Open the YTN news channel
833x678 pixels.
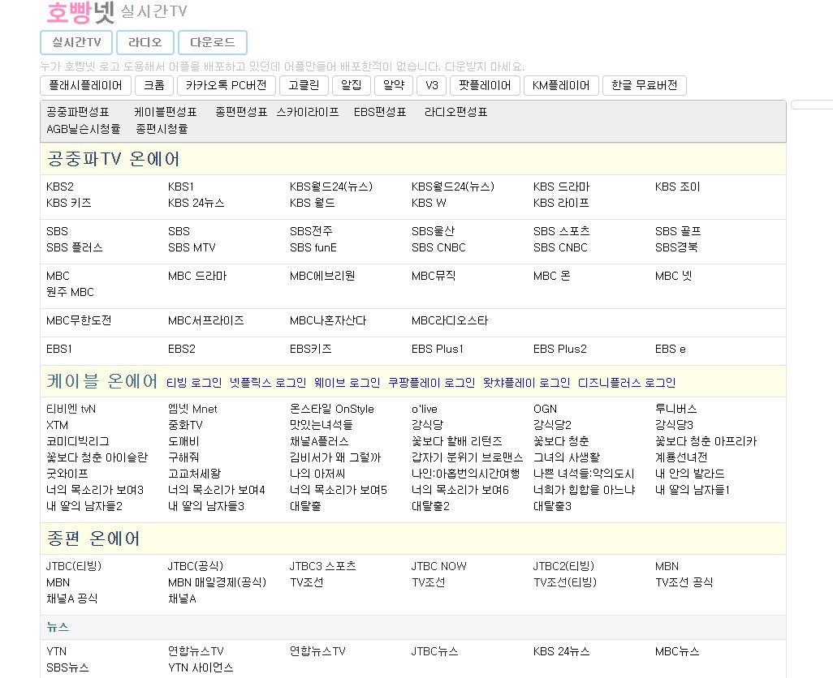point(56,651)
